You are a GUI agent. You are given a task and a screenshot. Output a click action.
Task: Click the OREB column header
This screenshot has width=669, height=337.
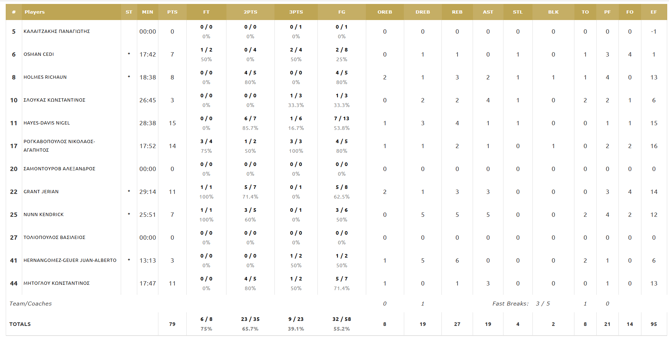point(385,12)
